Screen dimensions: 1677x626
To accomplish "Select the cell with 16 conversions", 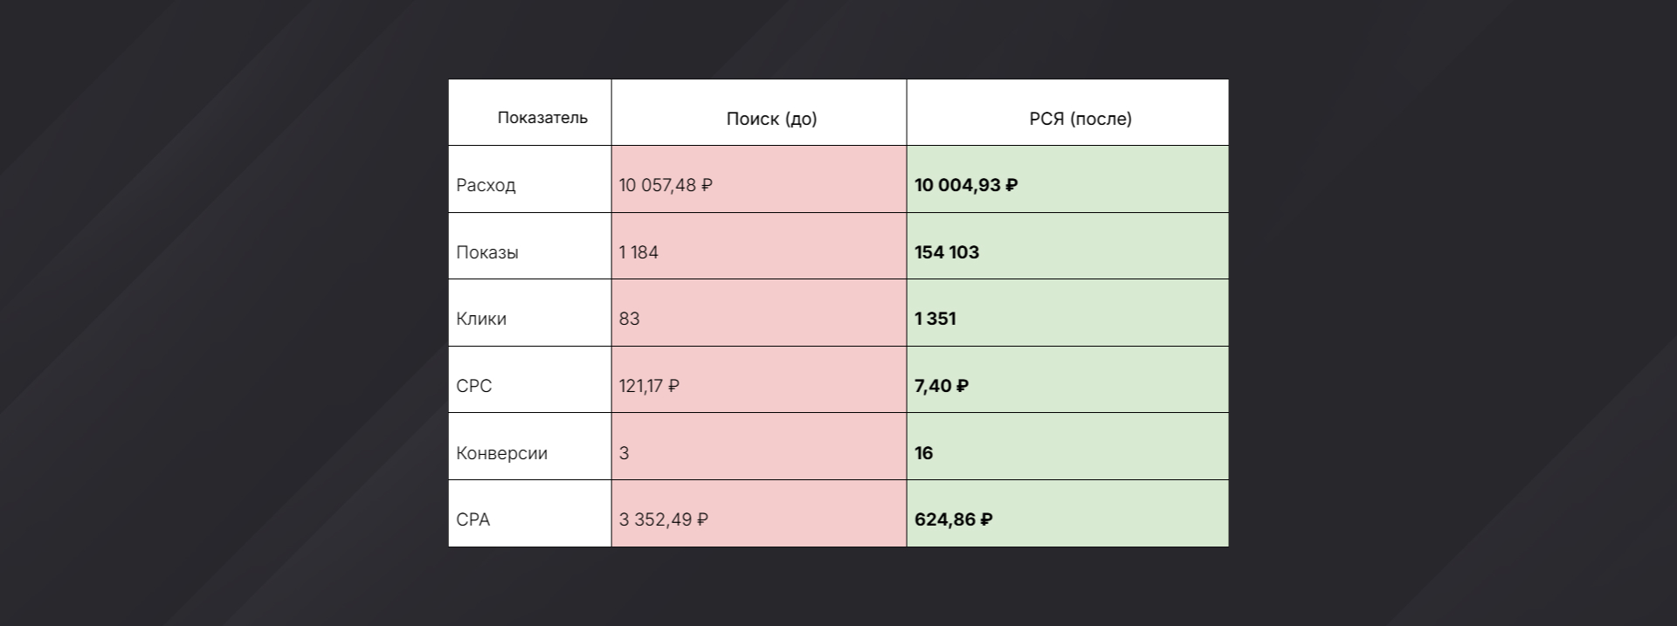I will coord(924,453).
